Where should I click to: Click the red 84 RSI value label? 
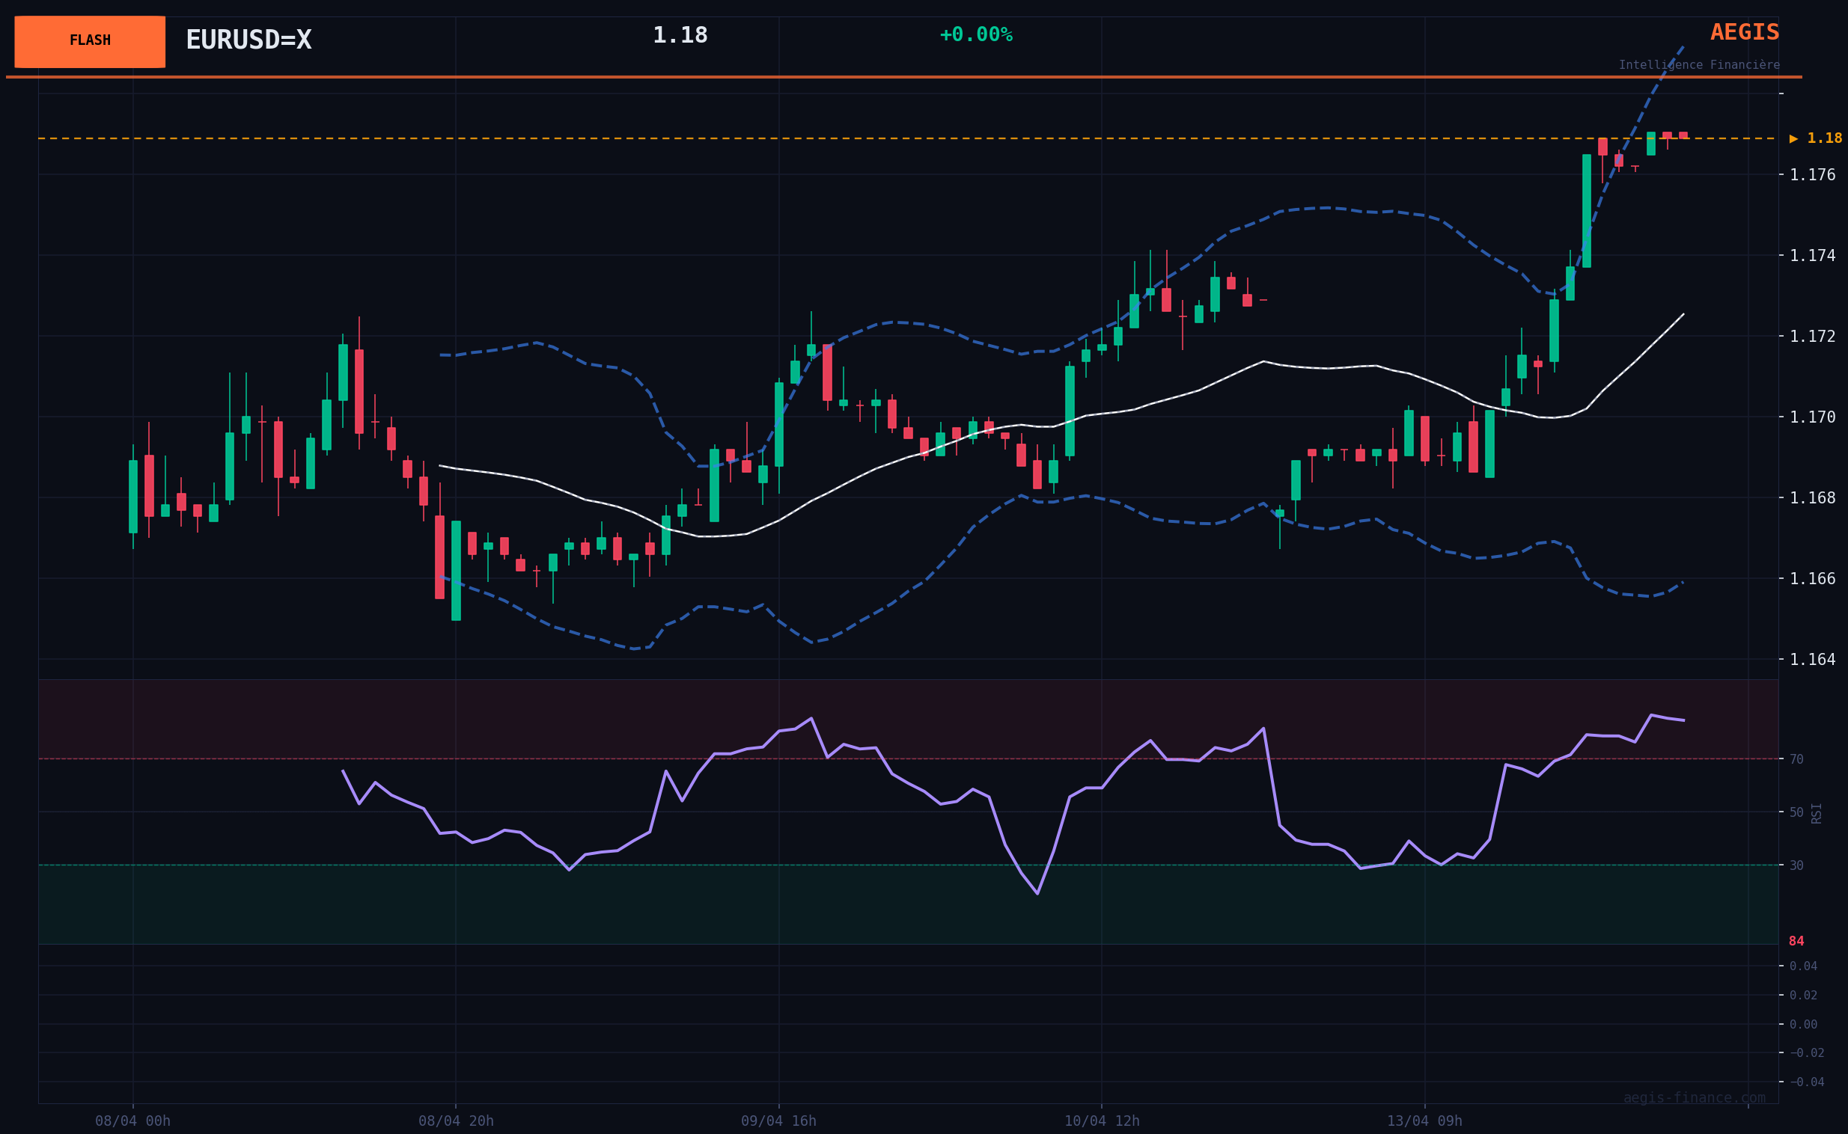pyautogui.click(x=1796, y=941)
